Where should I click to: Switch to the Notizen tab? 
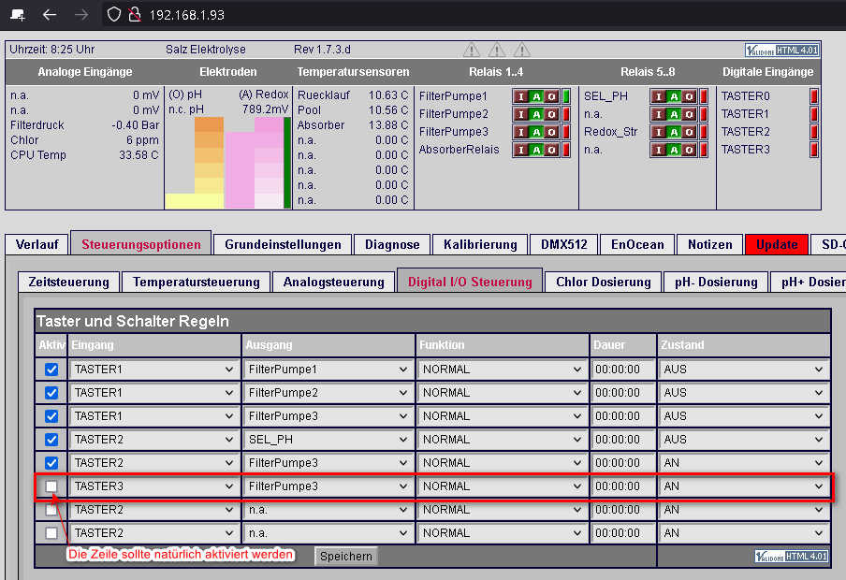tap(710, 244)
